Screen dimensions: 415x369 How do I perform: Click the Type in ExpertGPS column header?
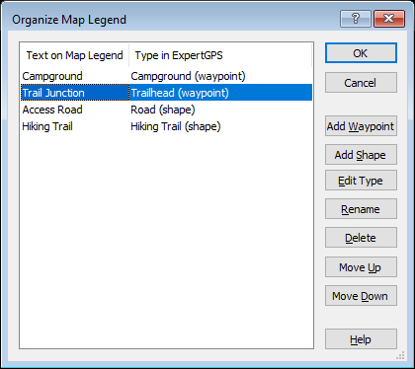click(220, 55)
